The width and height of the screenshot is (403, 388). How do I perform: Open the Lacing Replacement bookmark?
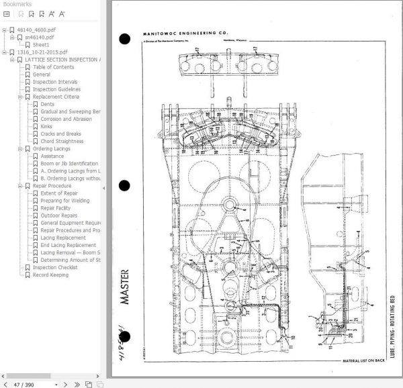[x=63, y=238]
